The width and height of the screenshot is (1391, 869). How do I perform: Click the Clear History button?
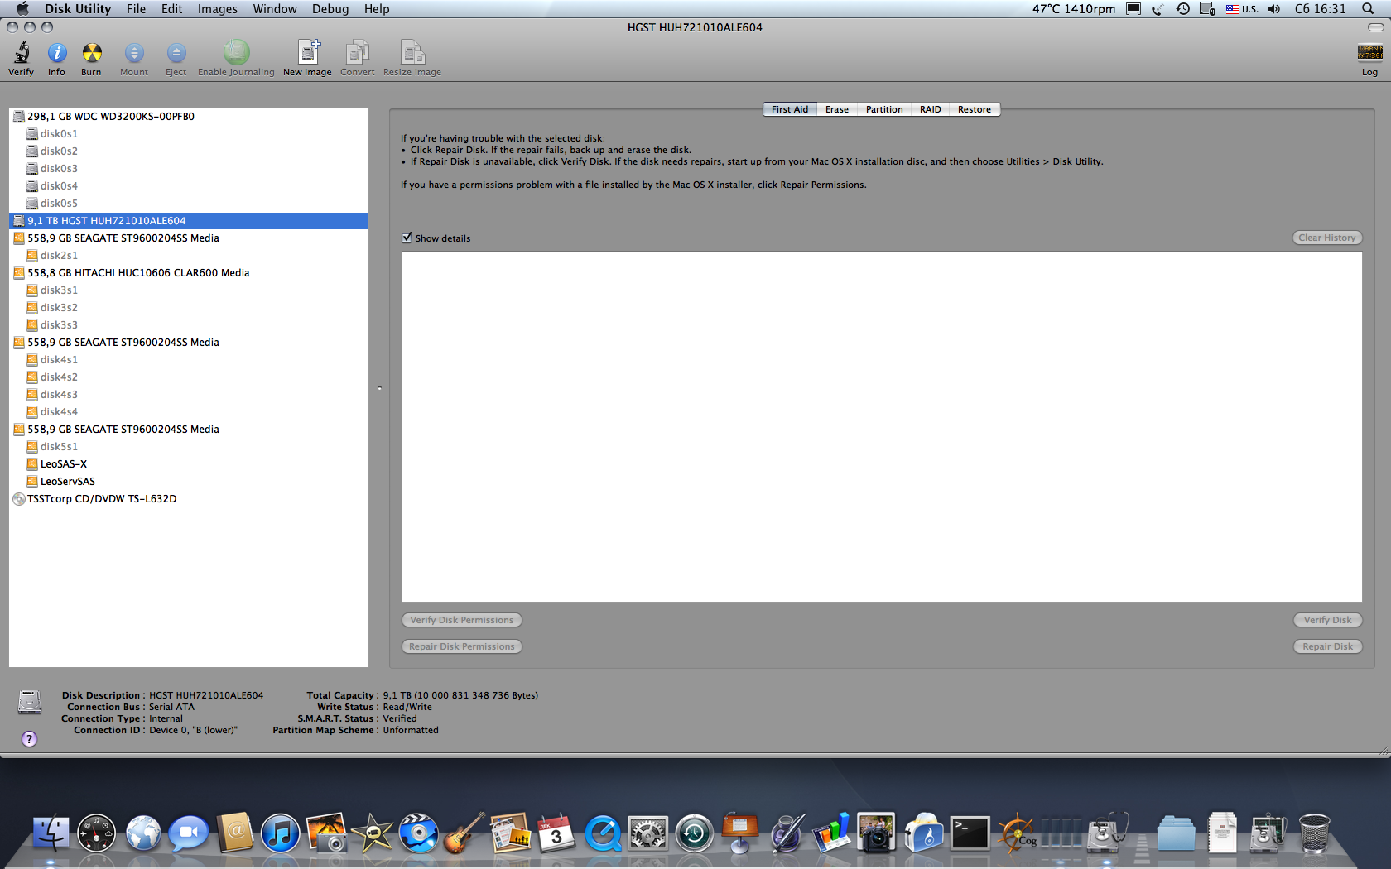(1327, 238)
